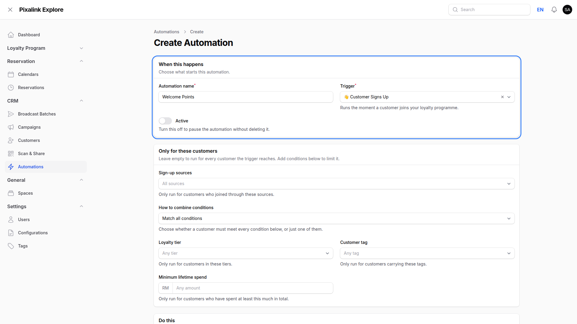Open Scan & Share page
The image size is (577, 324).
click(46, 154)
